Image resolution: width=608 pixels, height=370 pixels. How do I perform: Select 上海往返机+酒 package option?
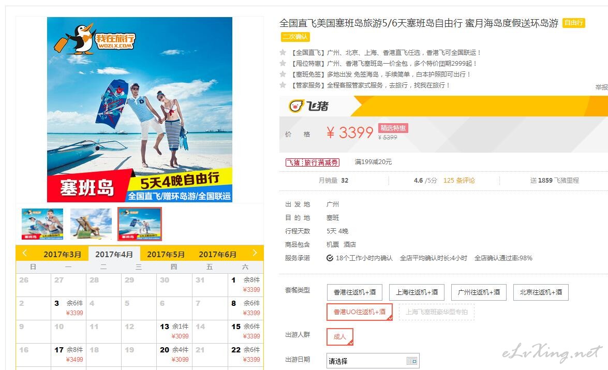(x=417, y=292)
